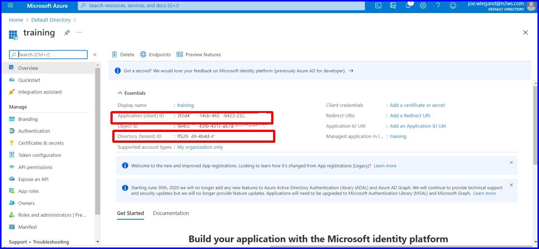The height and width of the screenshot is (249, 539).
Task: Click the top resource search box
Action: click(221, 6)
